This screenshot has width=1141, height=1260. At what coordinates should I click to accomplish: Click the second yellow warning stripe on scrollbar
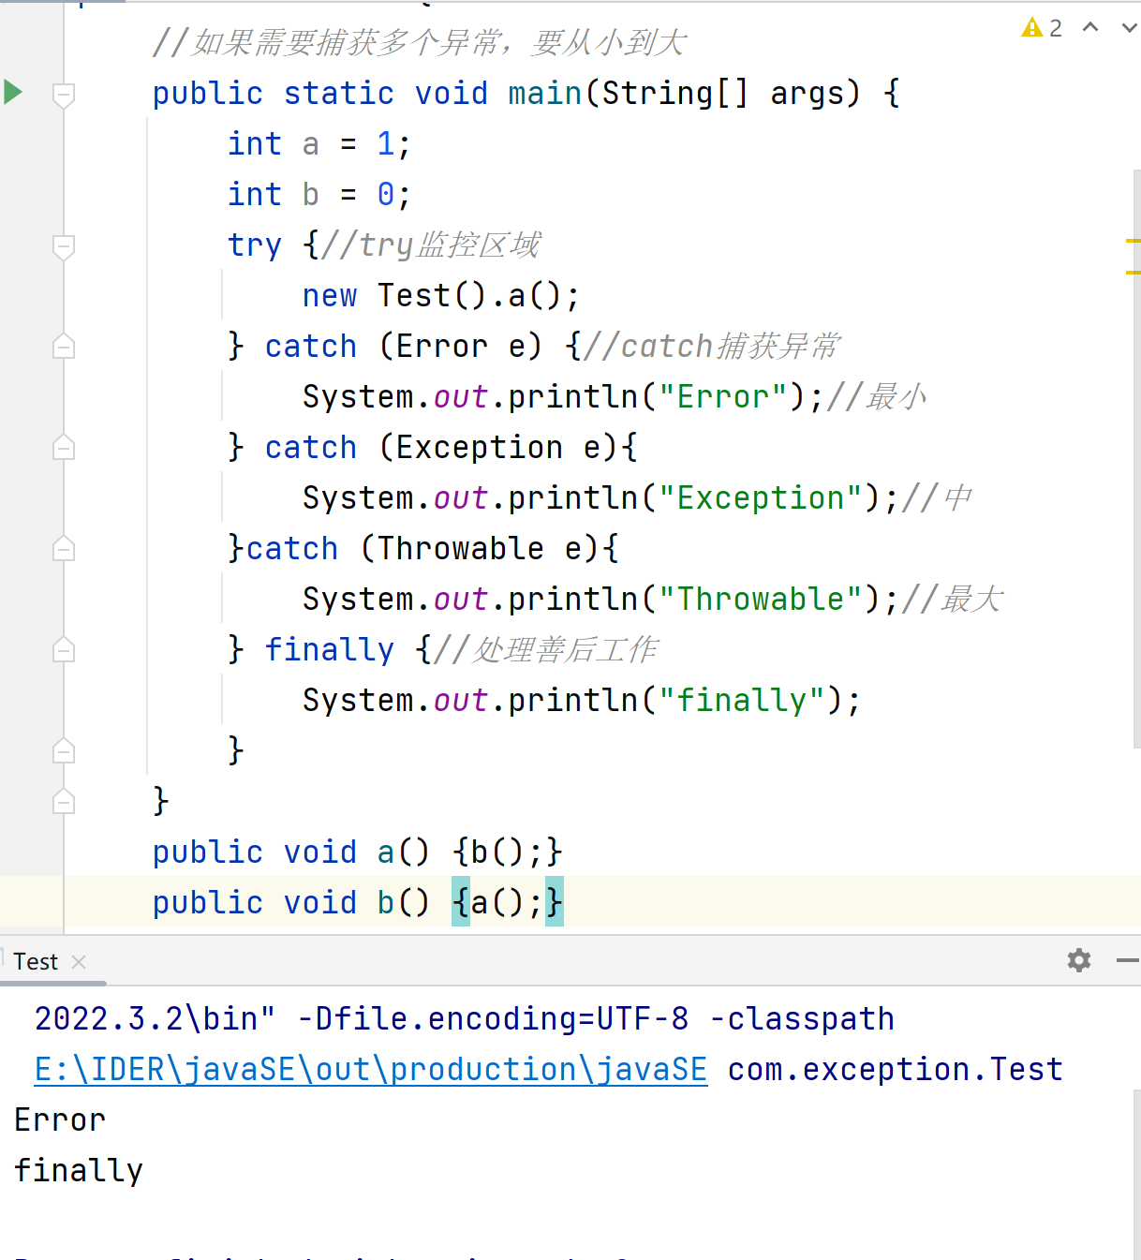(1133, 273)
